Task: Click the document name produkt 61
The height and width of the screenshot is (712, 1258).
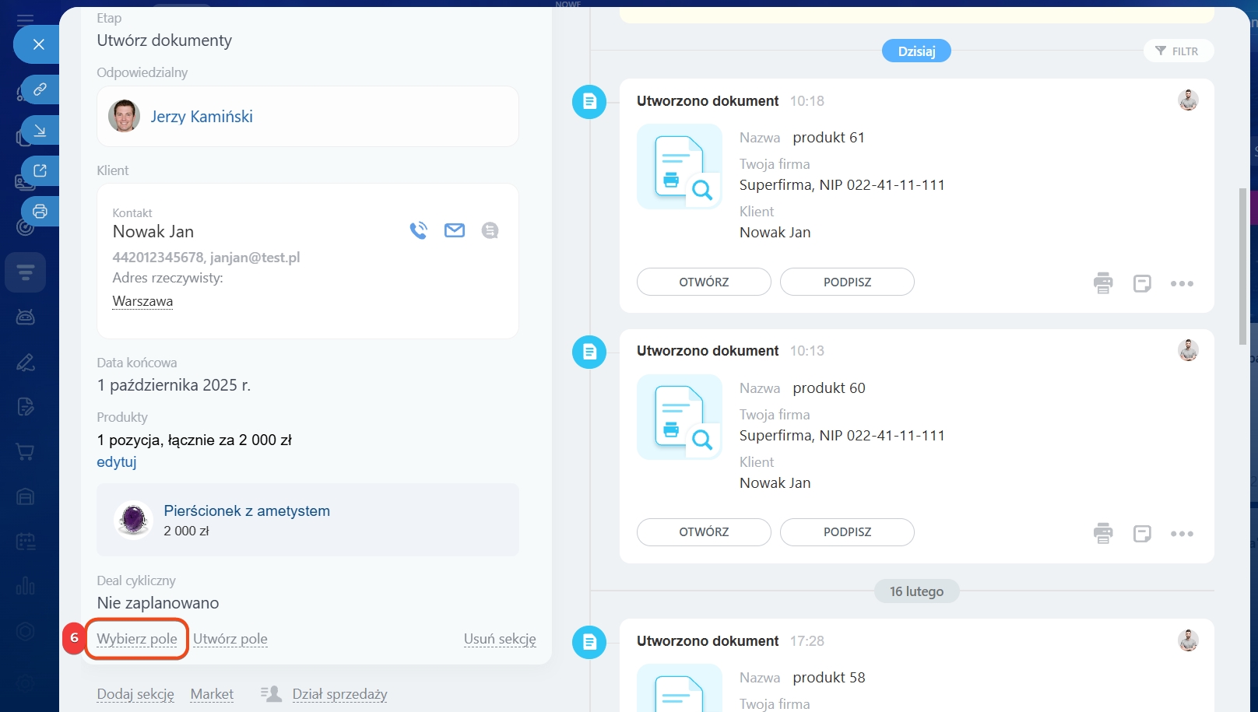Action: click(829, 138)
